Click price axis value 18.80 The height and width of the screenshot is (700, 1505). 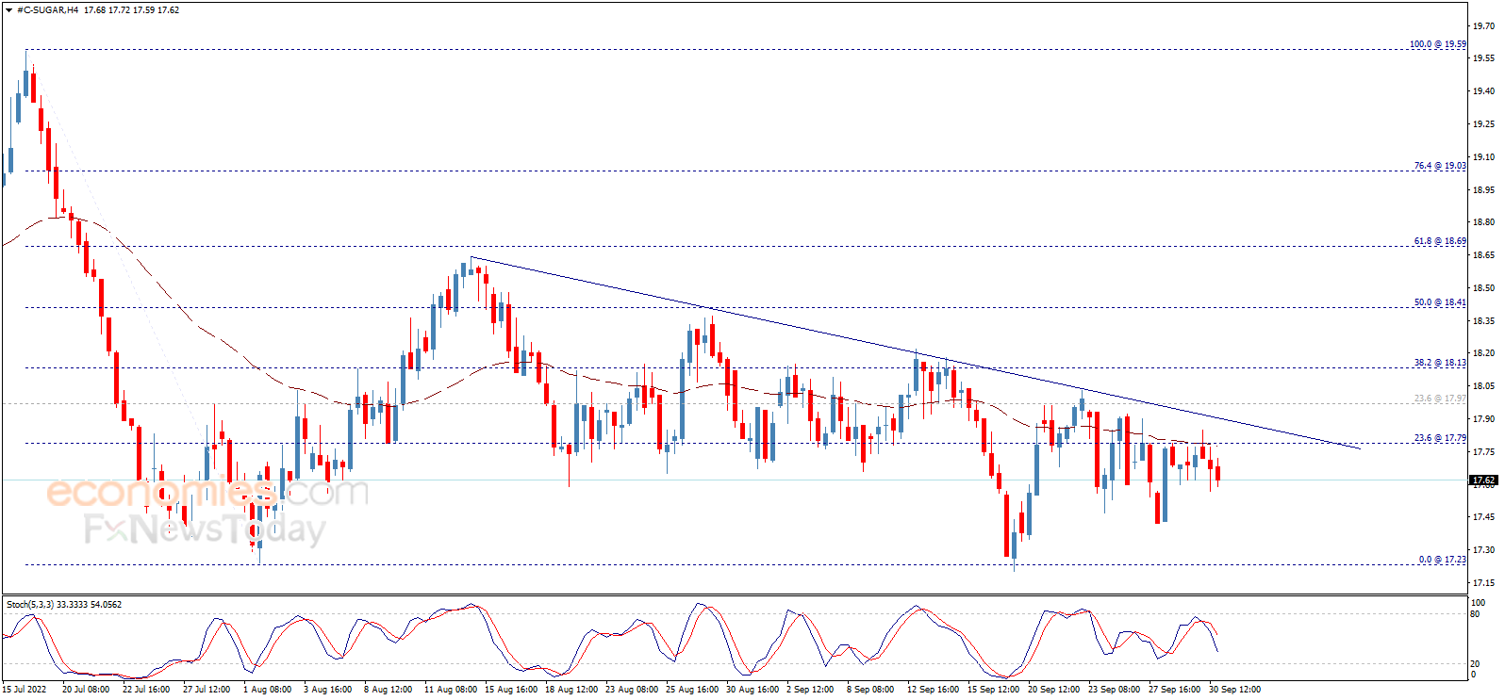(x=1483, y=222)
